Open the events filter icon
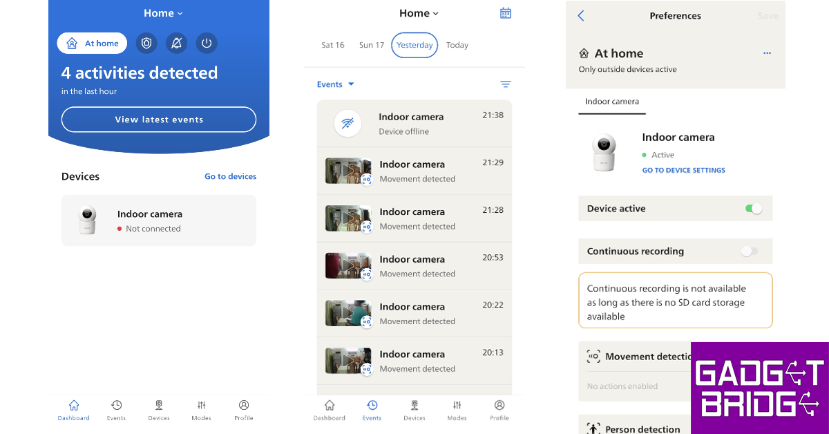This screenshot has width=829, height=434. [505, 84]
